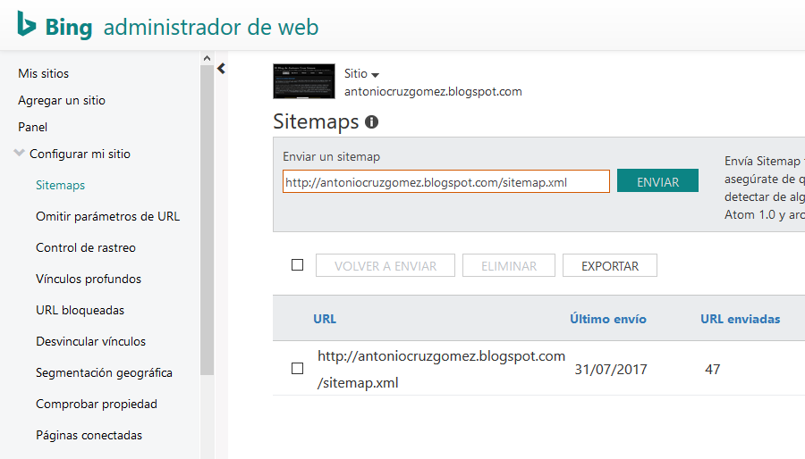Image resolution: width=805 pixels, height=459 pixels.
Task: Tick the select-all sitemaps checkbox
Action: pos(297,265)
